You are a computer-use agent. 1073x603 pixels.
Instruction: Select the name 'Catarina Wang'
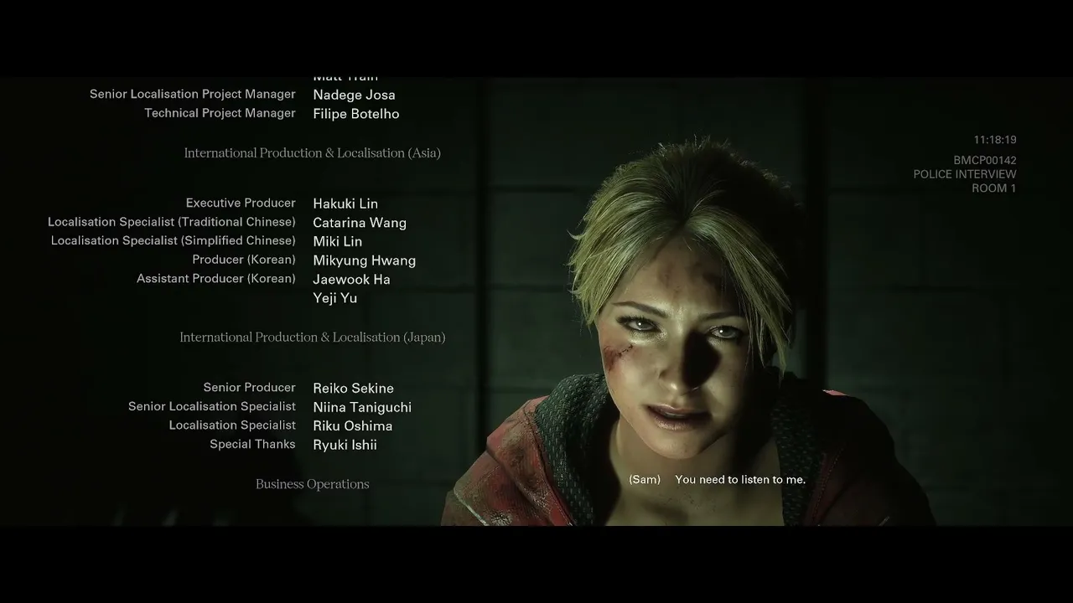[360, 223]
